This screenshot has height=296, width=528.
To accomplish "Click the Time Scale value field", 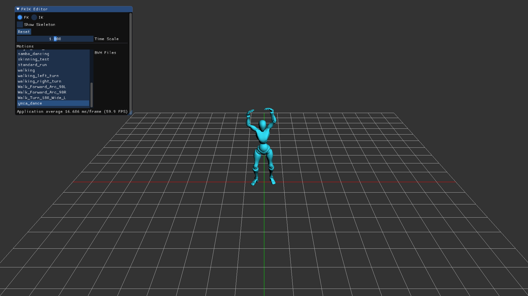I will (x=55, y=39).
